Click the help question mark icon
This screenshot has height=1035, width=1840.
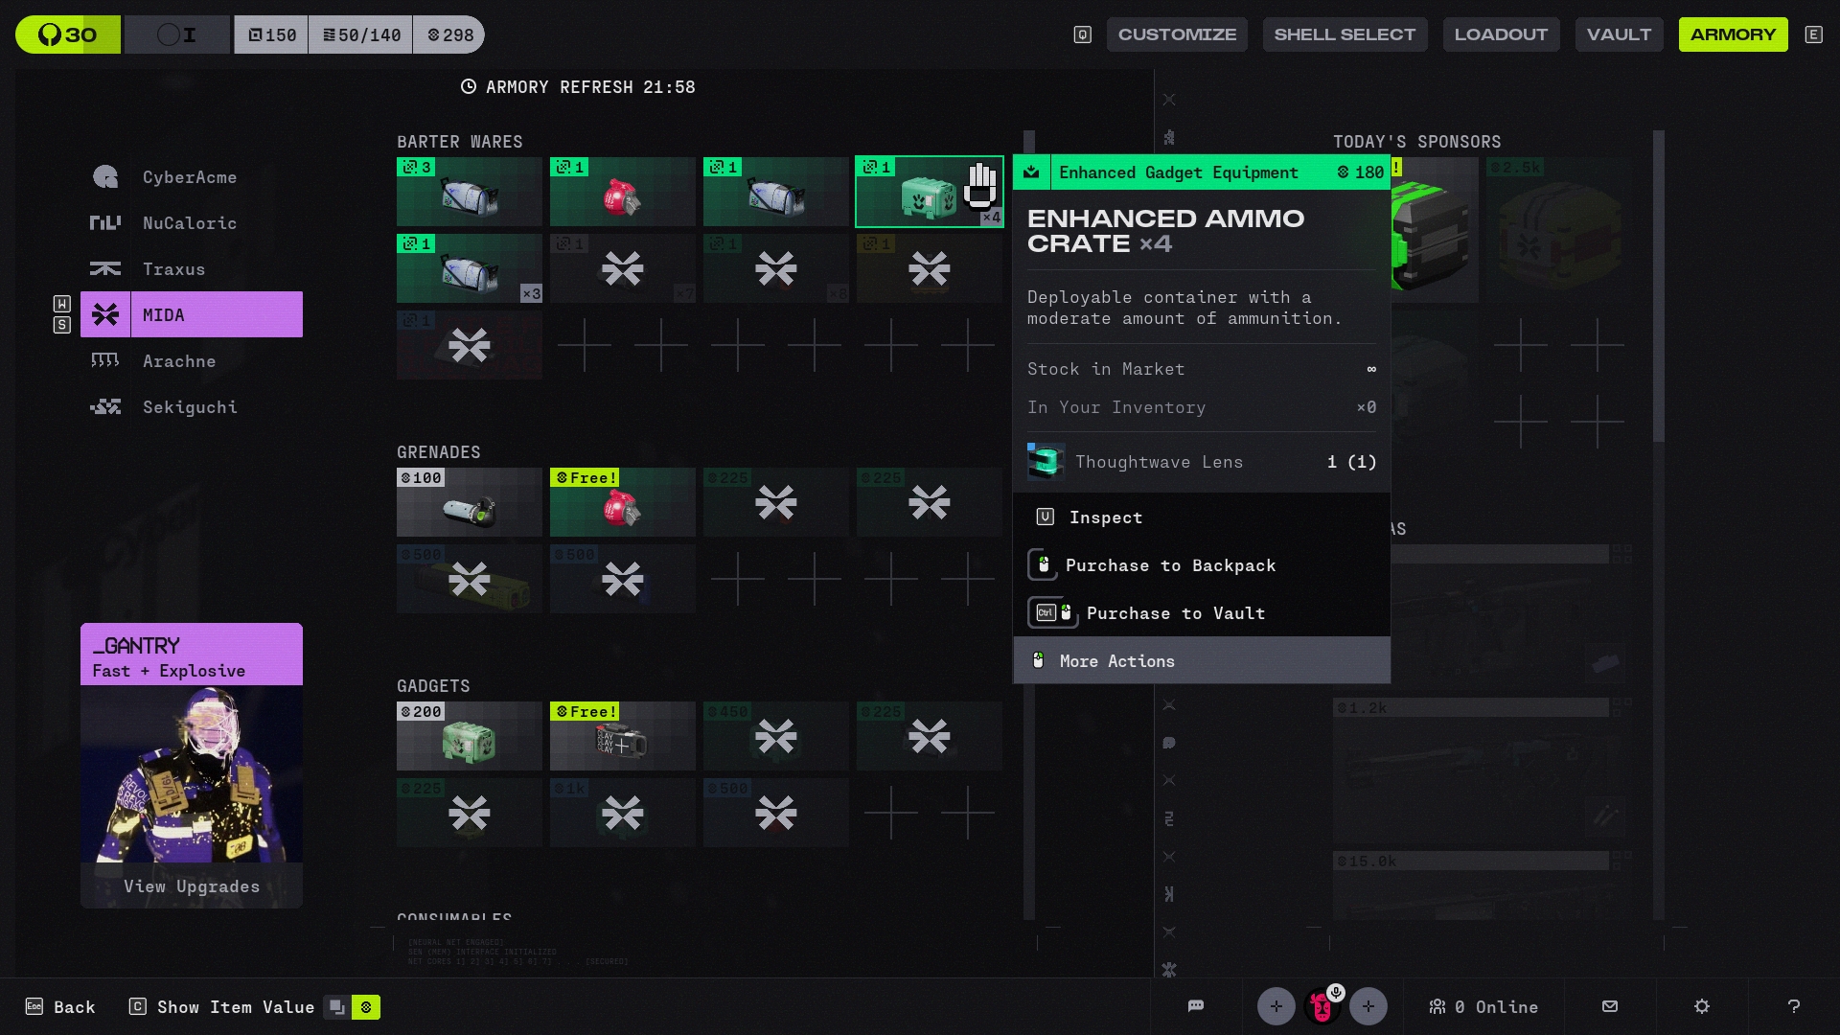(x=1793, y=1006)
